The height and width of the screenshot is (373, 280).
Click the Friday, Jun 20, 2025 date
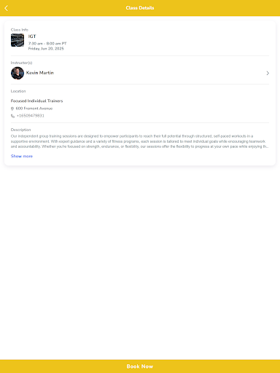pos(46,49)
